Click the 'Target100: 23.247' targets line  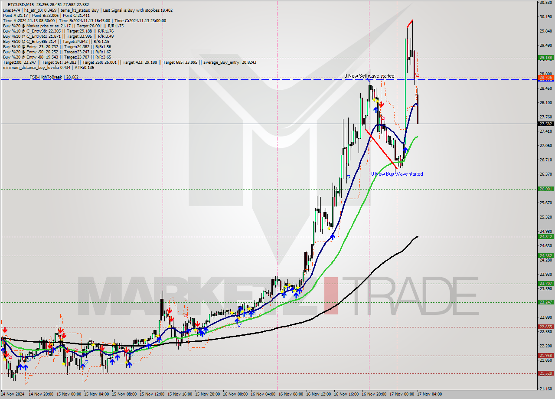(129, 62)
